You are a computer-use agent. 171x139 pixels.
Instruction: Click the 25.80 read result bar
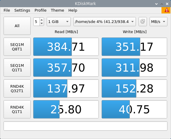point(66,109)
